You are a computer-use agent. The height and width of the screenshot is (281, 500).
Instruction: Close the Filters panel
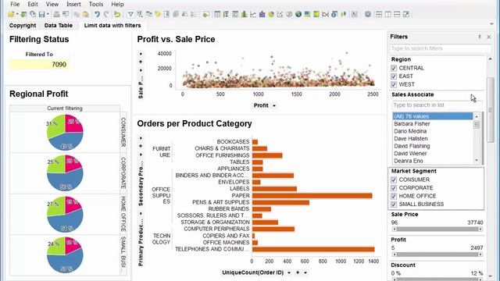pos(489,37)
